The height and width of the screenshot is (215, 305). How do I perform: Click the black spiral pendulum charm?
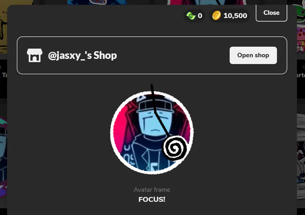point(174,148)
